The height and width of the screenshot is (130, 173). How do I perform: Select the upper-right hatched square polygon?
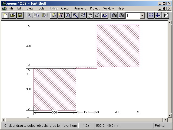coord(118,46)
